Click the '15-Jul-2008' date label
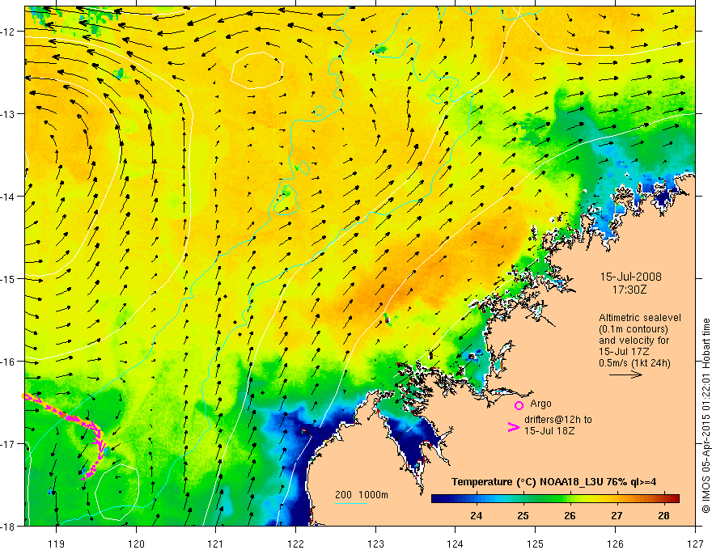The height and width of the screenshot is (550, 712). (x=631, y=277)
